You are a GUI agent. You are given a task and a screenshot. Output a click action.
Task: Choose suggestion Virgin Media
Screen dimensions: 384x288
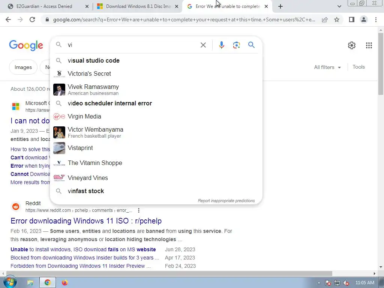pyautogui.click(x=156, y=116)
